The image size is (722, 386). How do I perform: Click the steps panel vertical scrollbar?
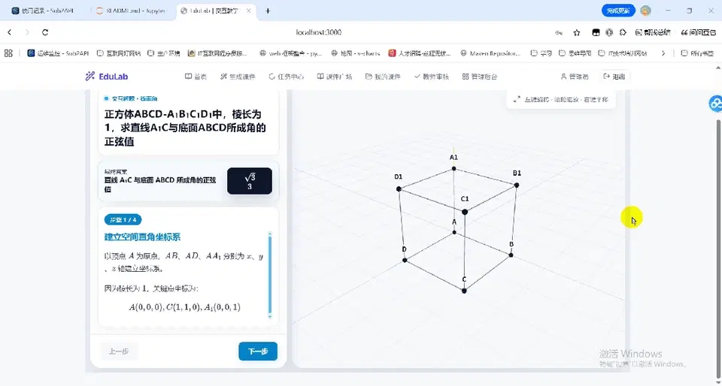click(x=270, y=276)
